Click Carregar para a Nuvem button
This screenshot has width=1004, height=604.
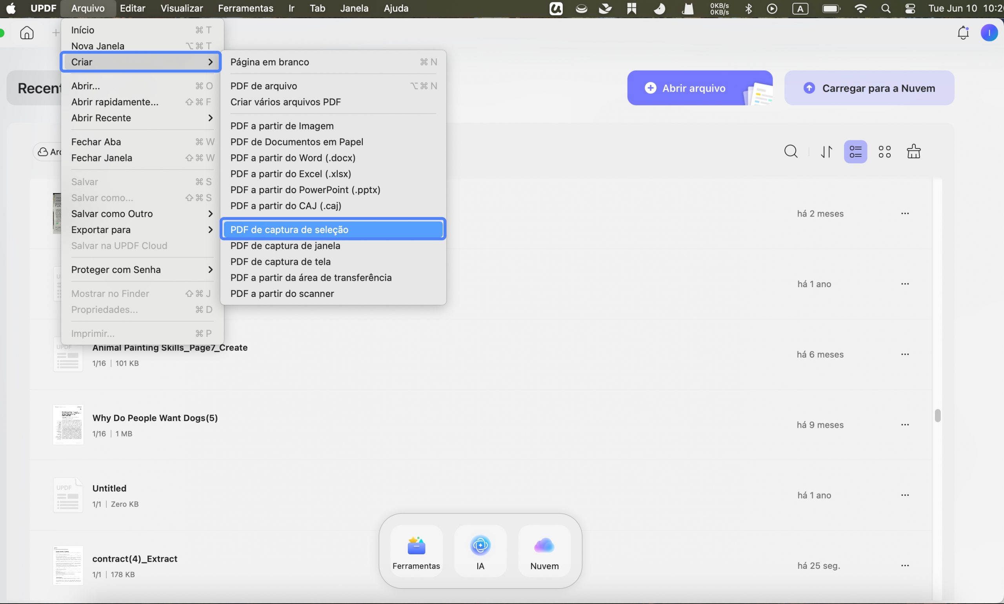tap(869, 88)
